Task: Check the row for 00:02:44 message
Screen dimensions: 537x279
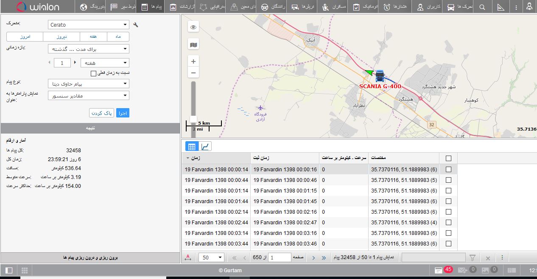Action: (x=448, y=222)
